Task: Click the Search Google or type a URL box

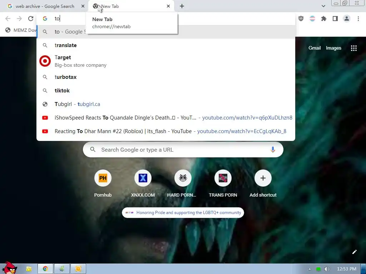Action: click(x=183, y=149)
